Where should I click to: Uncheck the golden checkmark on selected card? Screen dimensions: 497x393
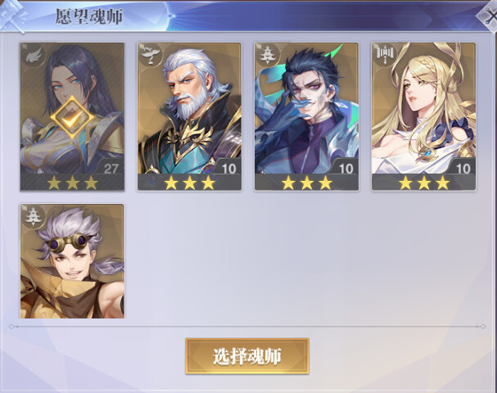[x=72, y=118]
